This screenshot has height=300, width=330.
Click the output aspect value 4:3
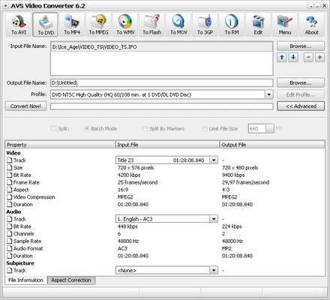[226, 190]
